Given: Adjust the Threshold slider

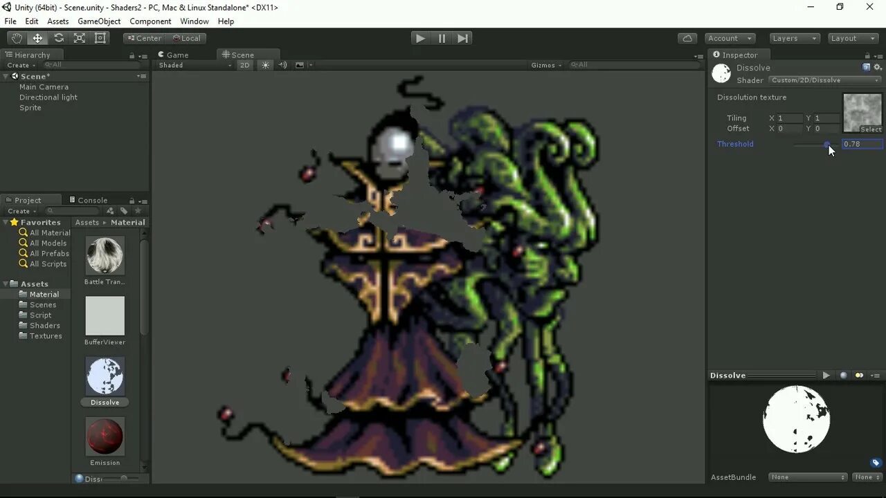Looking at the screenshot, I should pyautogui.click(x=815, y=144).
